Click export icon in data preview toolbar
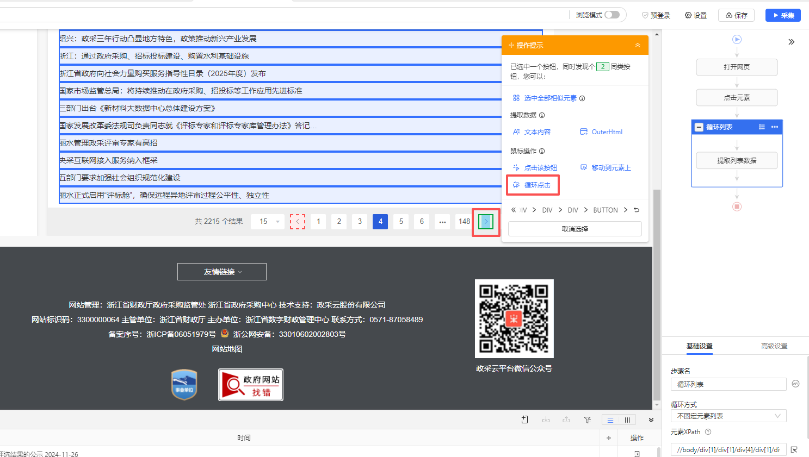This screenshot has height=457, width=809. tap(566, 420)
